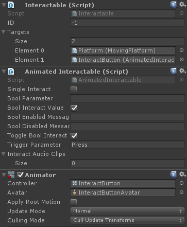This screenshot has height=227, width=187.
Task: Open gear settings menu for Animator component
Action: click(x=182, y=174)
